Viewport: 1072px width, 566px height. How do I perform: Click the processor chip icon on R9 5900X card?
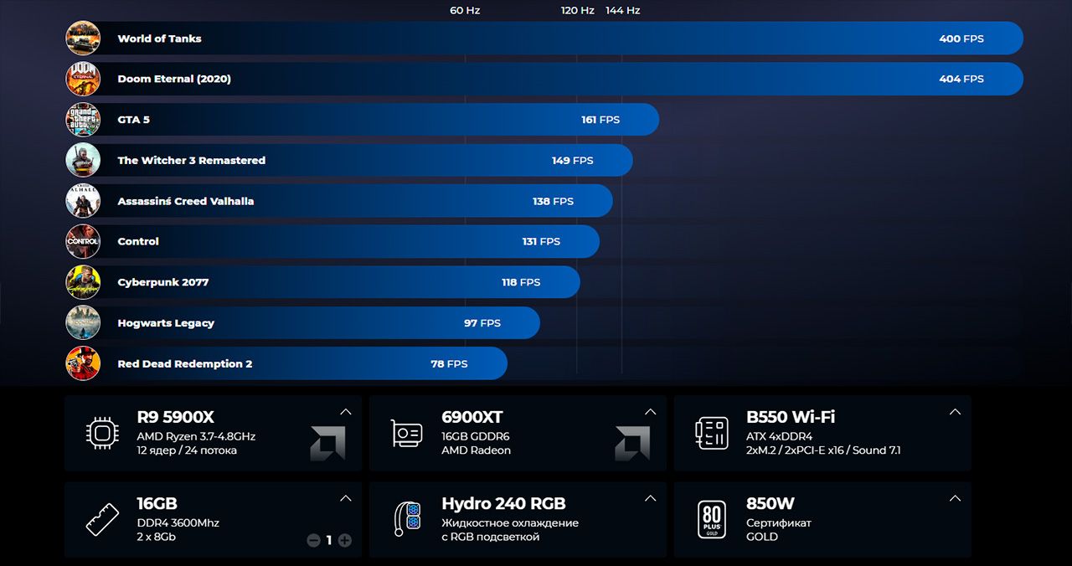pos(102,433)
